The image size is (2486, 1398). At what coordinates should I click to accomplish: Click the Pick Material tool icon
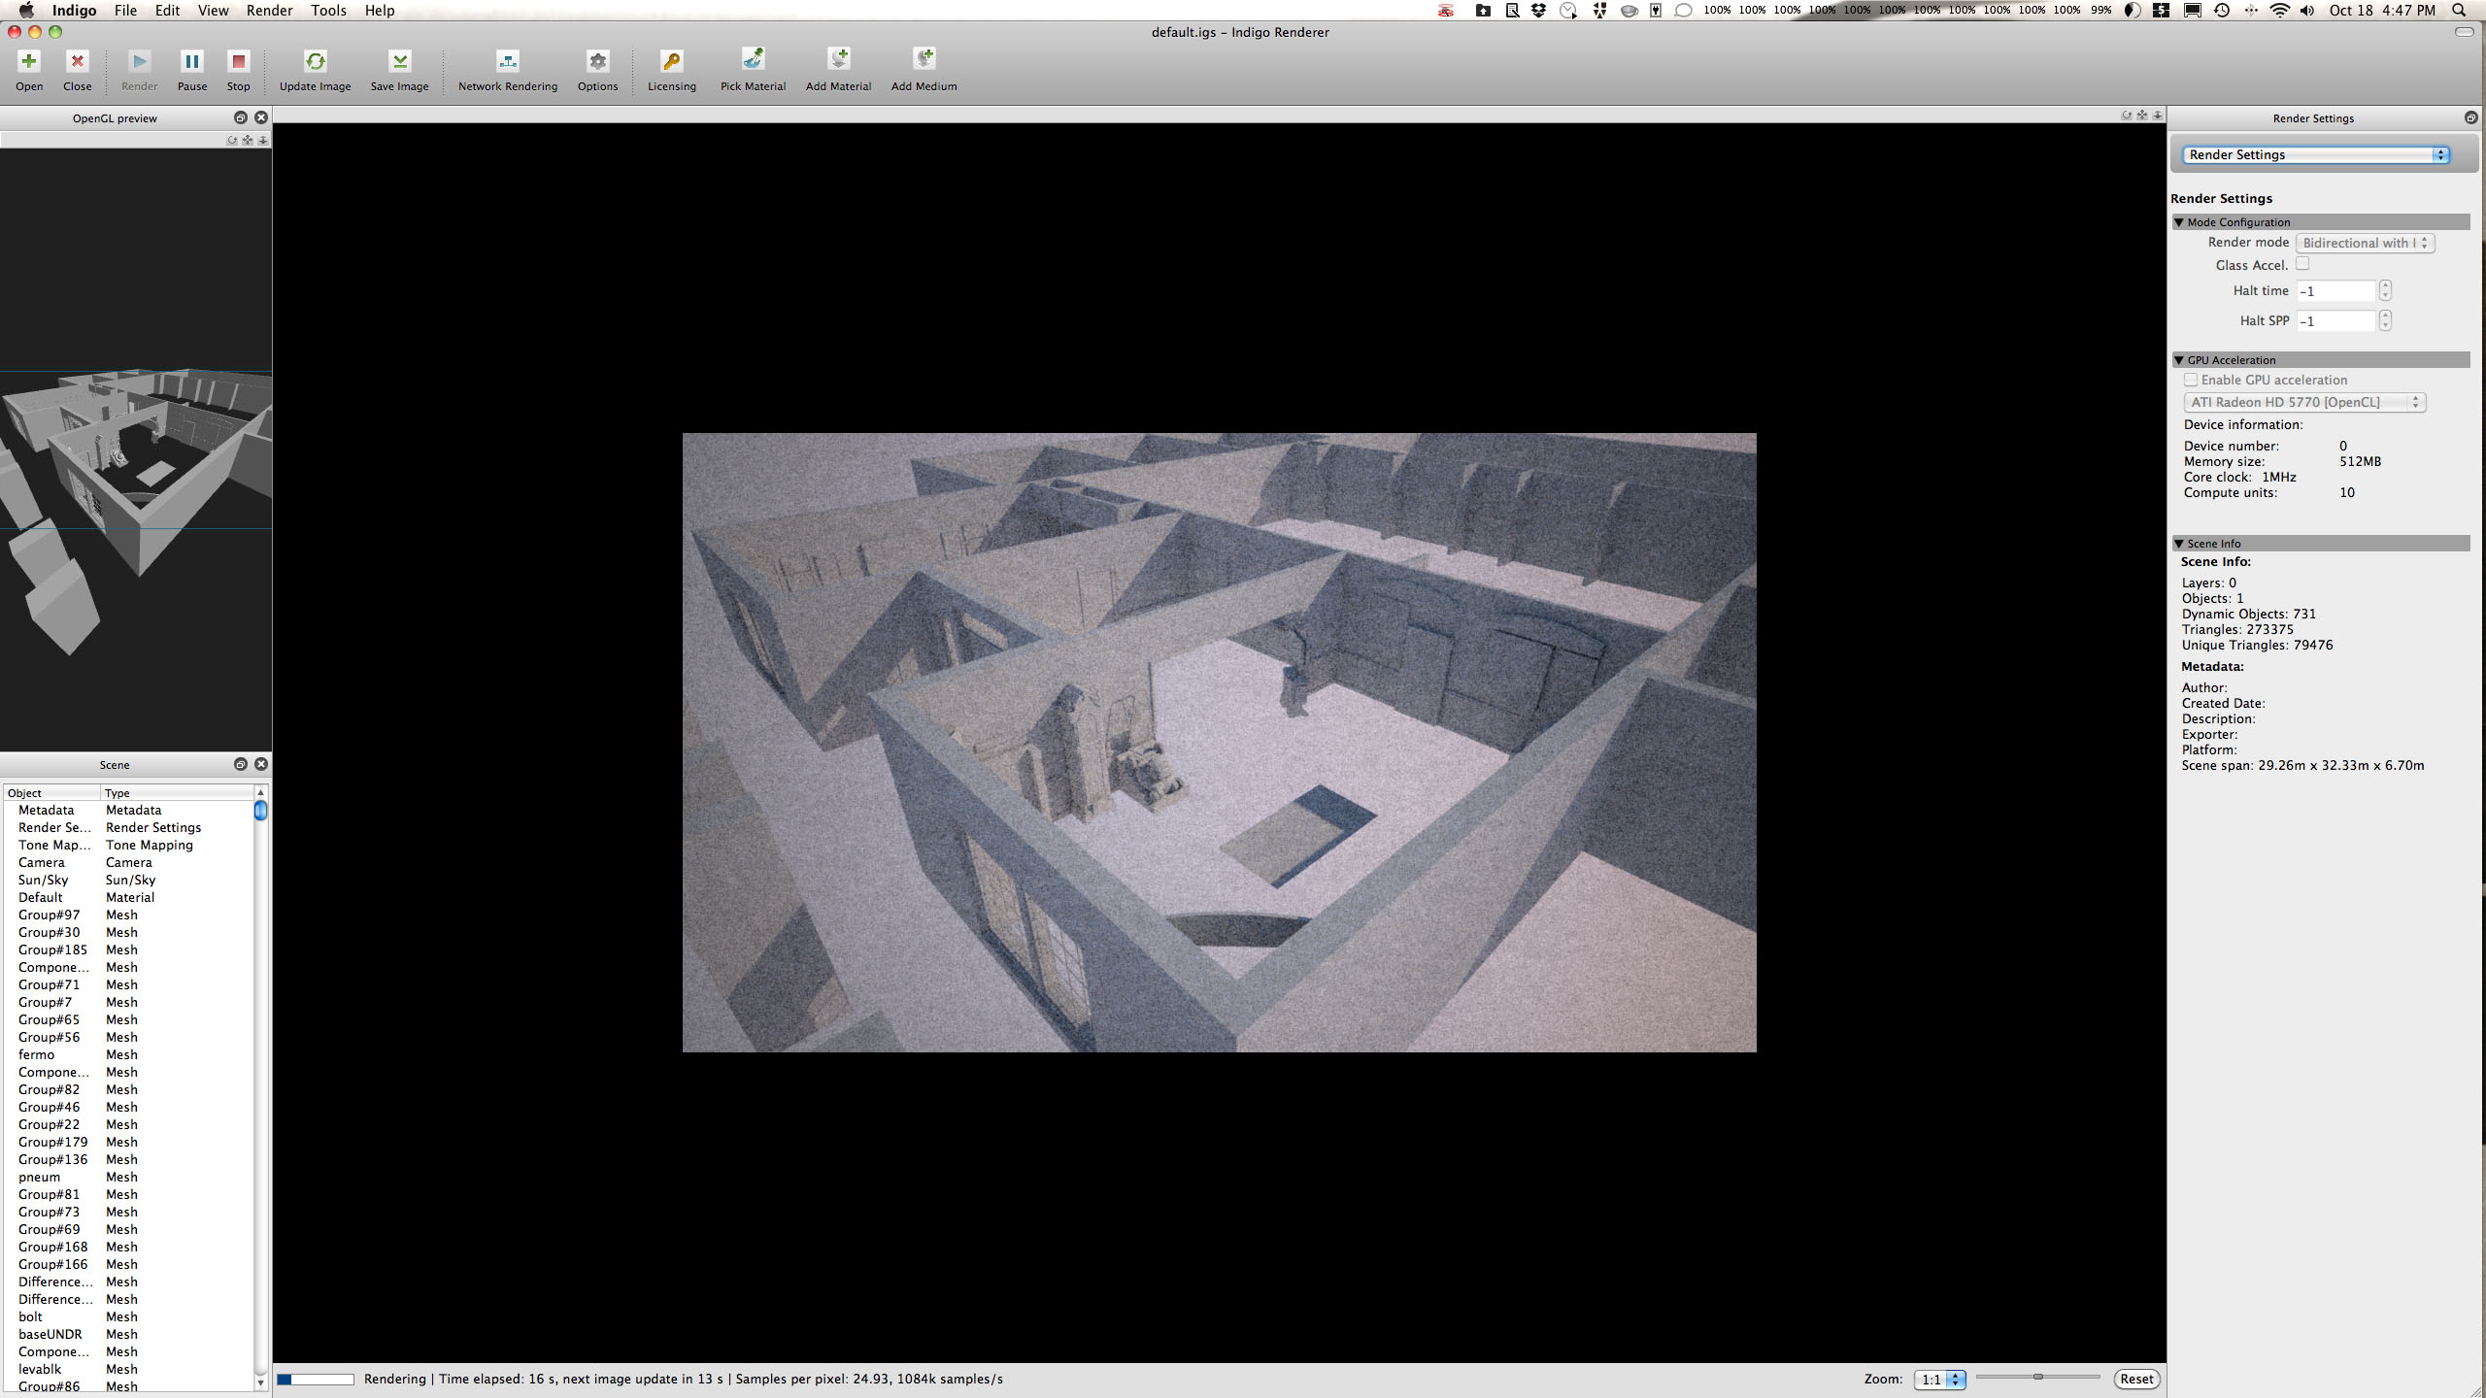pyautogui.click(x=753, y=60)
